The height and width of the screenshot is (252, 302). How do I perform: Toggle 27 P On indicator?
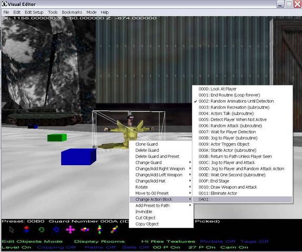(x=202, y=247)
